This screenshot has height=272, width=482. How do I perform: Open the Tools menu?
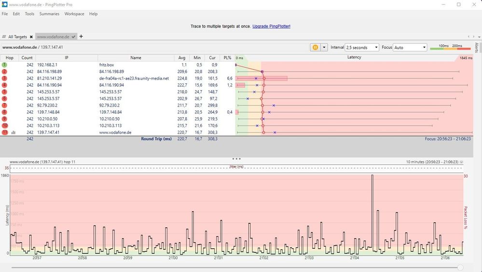coord(29,14)
